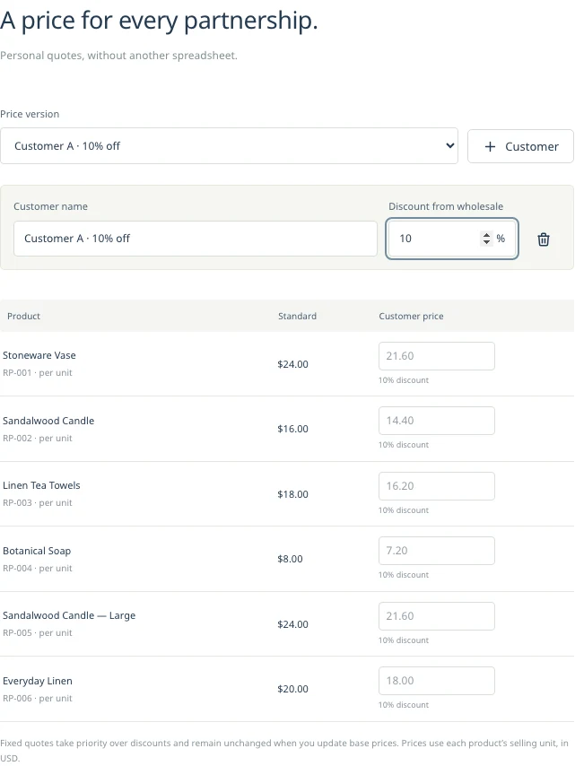Click the Product column header
Viewport: 575px width, 766px height.
[23, 316]
